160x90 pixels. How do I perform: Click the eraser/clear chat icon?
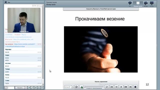[x=29, y=88]
